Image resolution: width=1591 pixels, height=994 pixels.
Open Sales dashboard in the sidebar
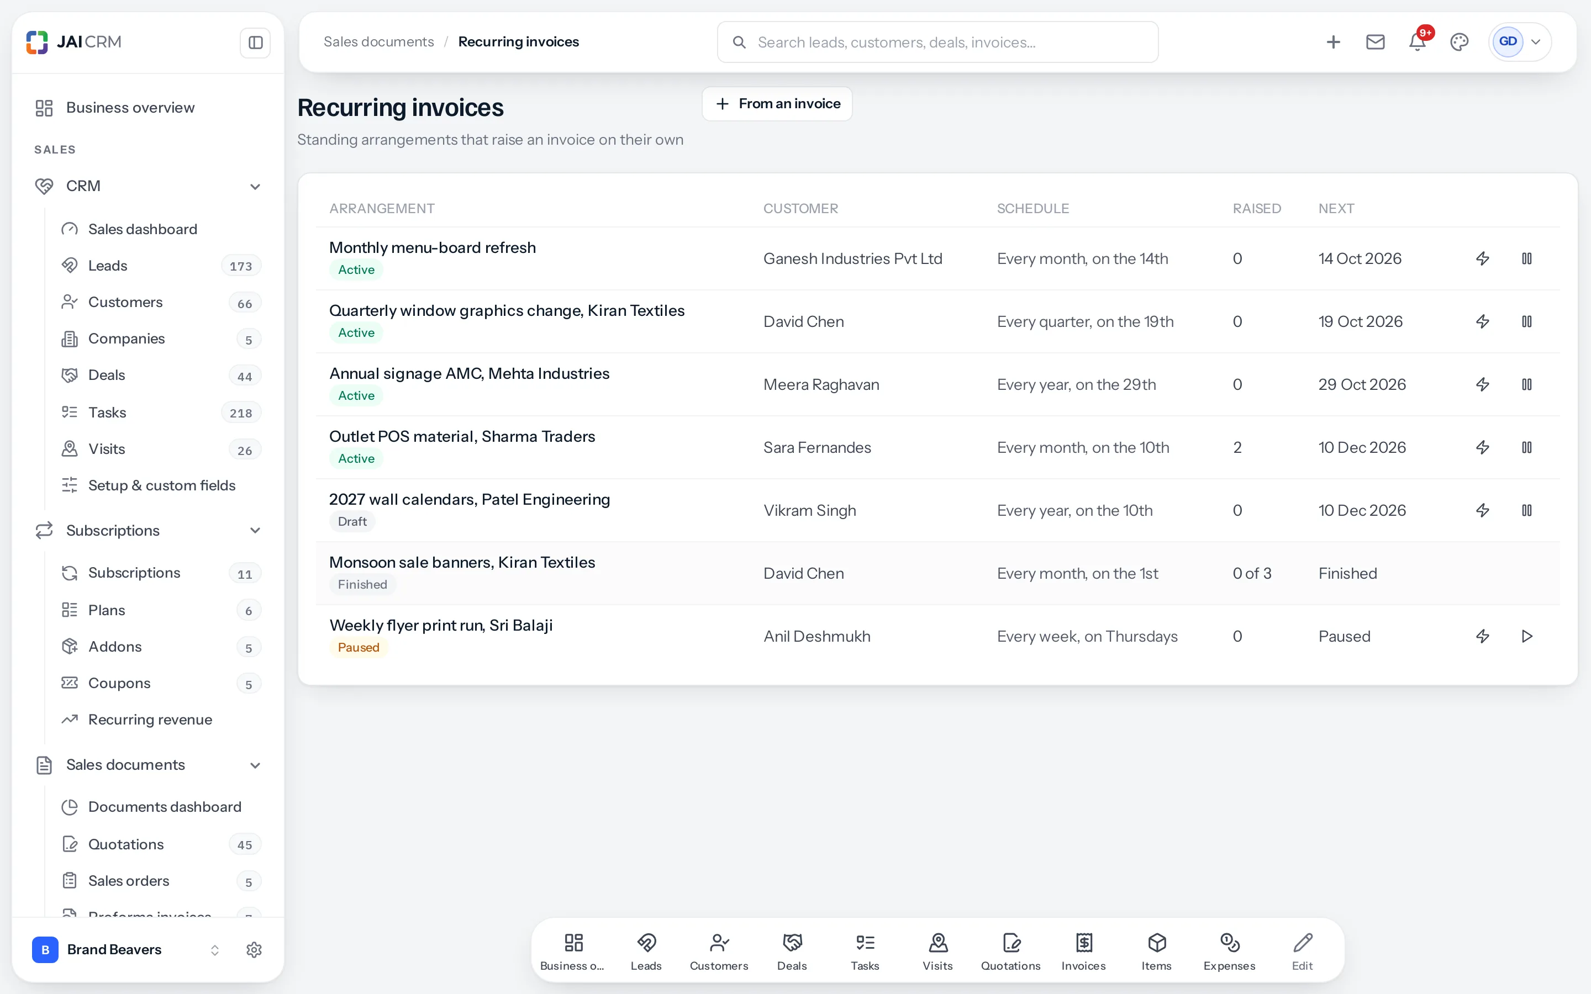161,229
